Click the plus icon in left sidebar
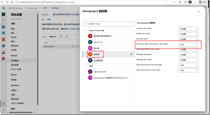This screenshot has height=115, width=210. [x=4, y=20]
